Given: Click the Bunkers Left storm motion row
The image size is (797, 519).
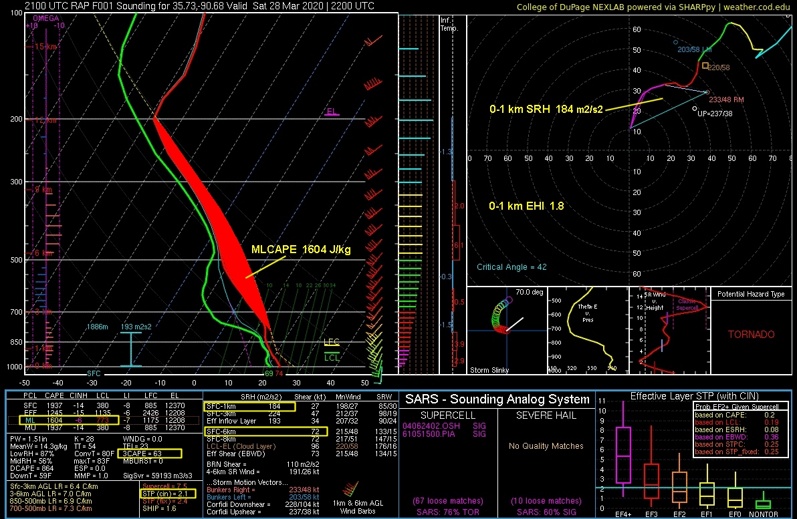Looking at the screenshot, I should coord(263,497).
